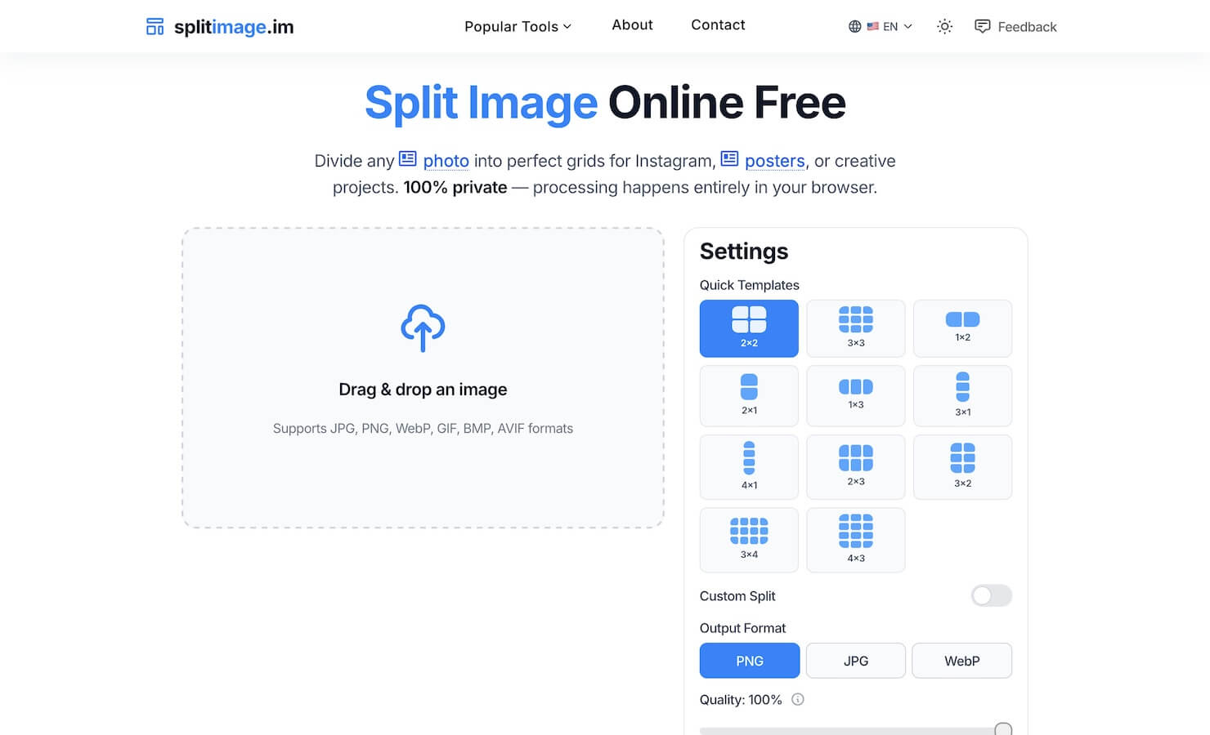
Task: Set output format to JPG
Action: tap(856, 661)
